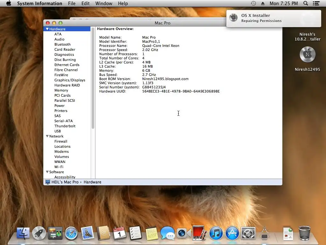Select Diagnostics in sidebar
Viewport: 326px width, 245px height.
point(64,55)
